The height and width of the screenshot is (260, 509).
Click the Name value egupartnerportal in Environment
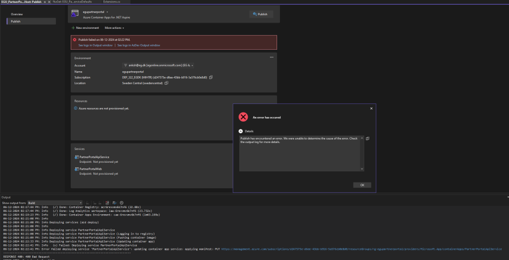[x=133, y=72]
